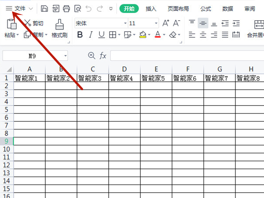Click the Decrease Font Size icon

(176, 23)
